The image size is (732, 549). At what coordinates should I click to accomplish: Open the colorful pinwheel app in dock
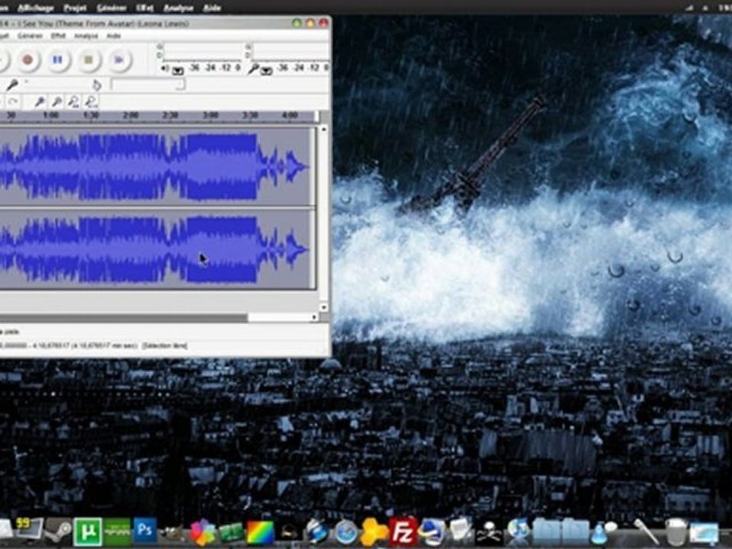(202, 531)
